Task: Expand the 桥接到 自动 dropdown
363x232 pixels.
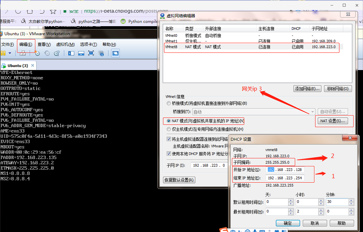Action: coord(313,112)
